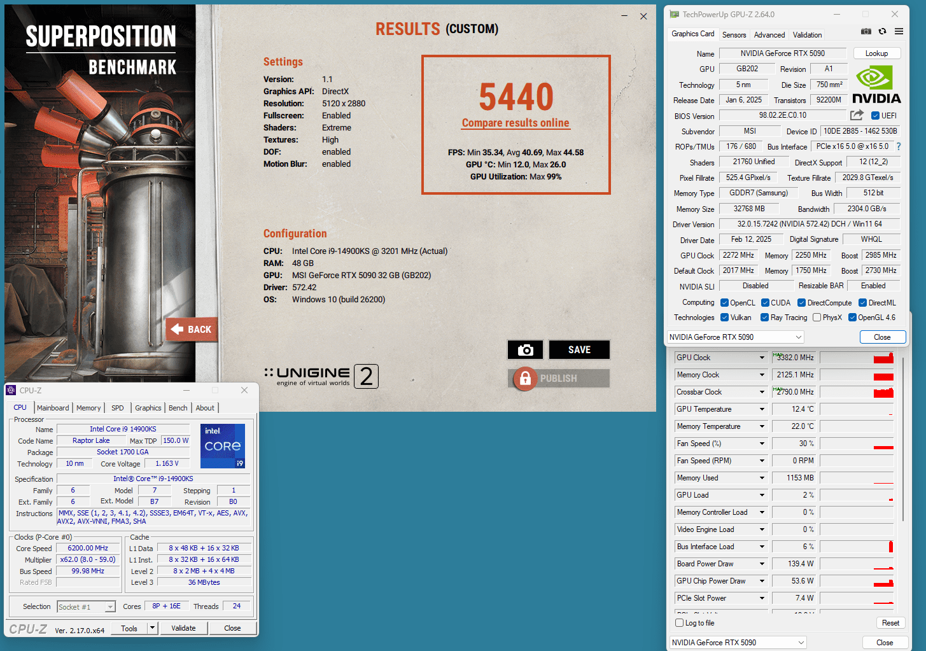
Task: Open the CPU-Z Tools dropdown arrow
Action: (152, 628)
